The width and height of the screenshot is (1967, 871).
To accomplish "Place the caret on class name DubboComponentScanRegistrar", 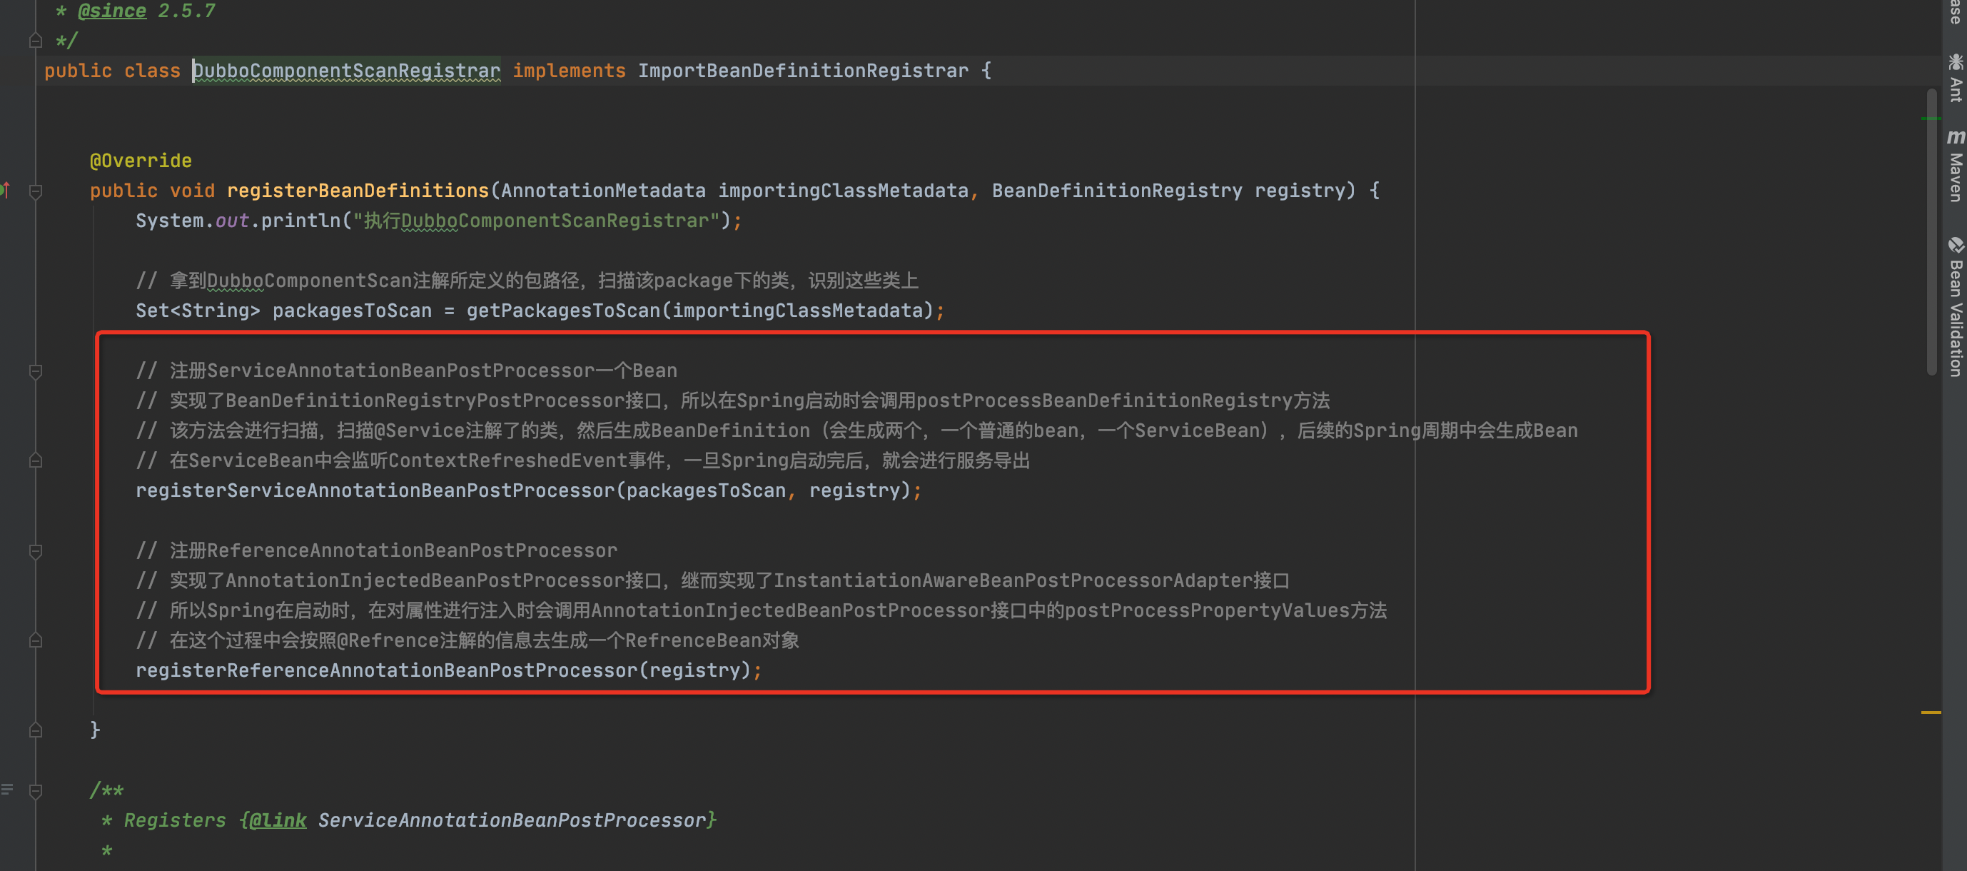I will (346, 70).
